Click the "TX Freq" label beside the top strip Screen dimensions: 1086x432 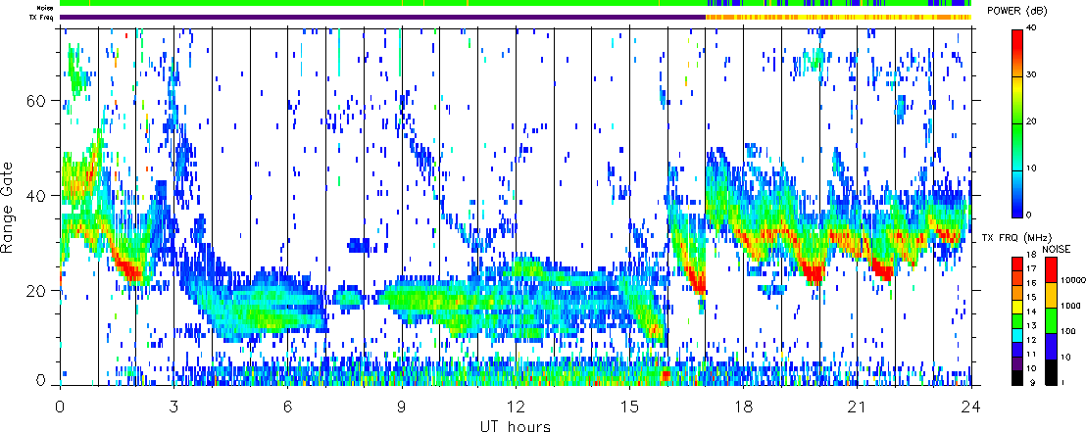tap(43, 17)
